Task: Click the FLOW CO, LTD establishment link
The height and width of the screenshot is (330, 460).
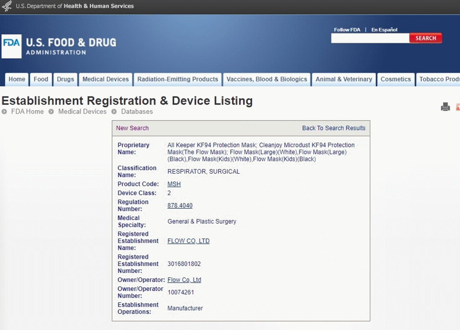Action: [188, 241]
